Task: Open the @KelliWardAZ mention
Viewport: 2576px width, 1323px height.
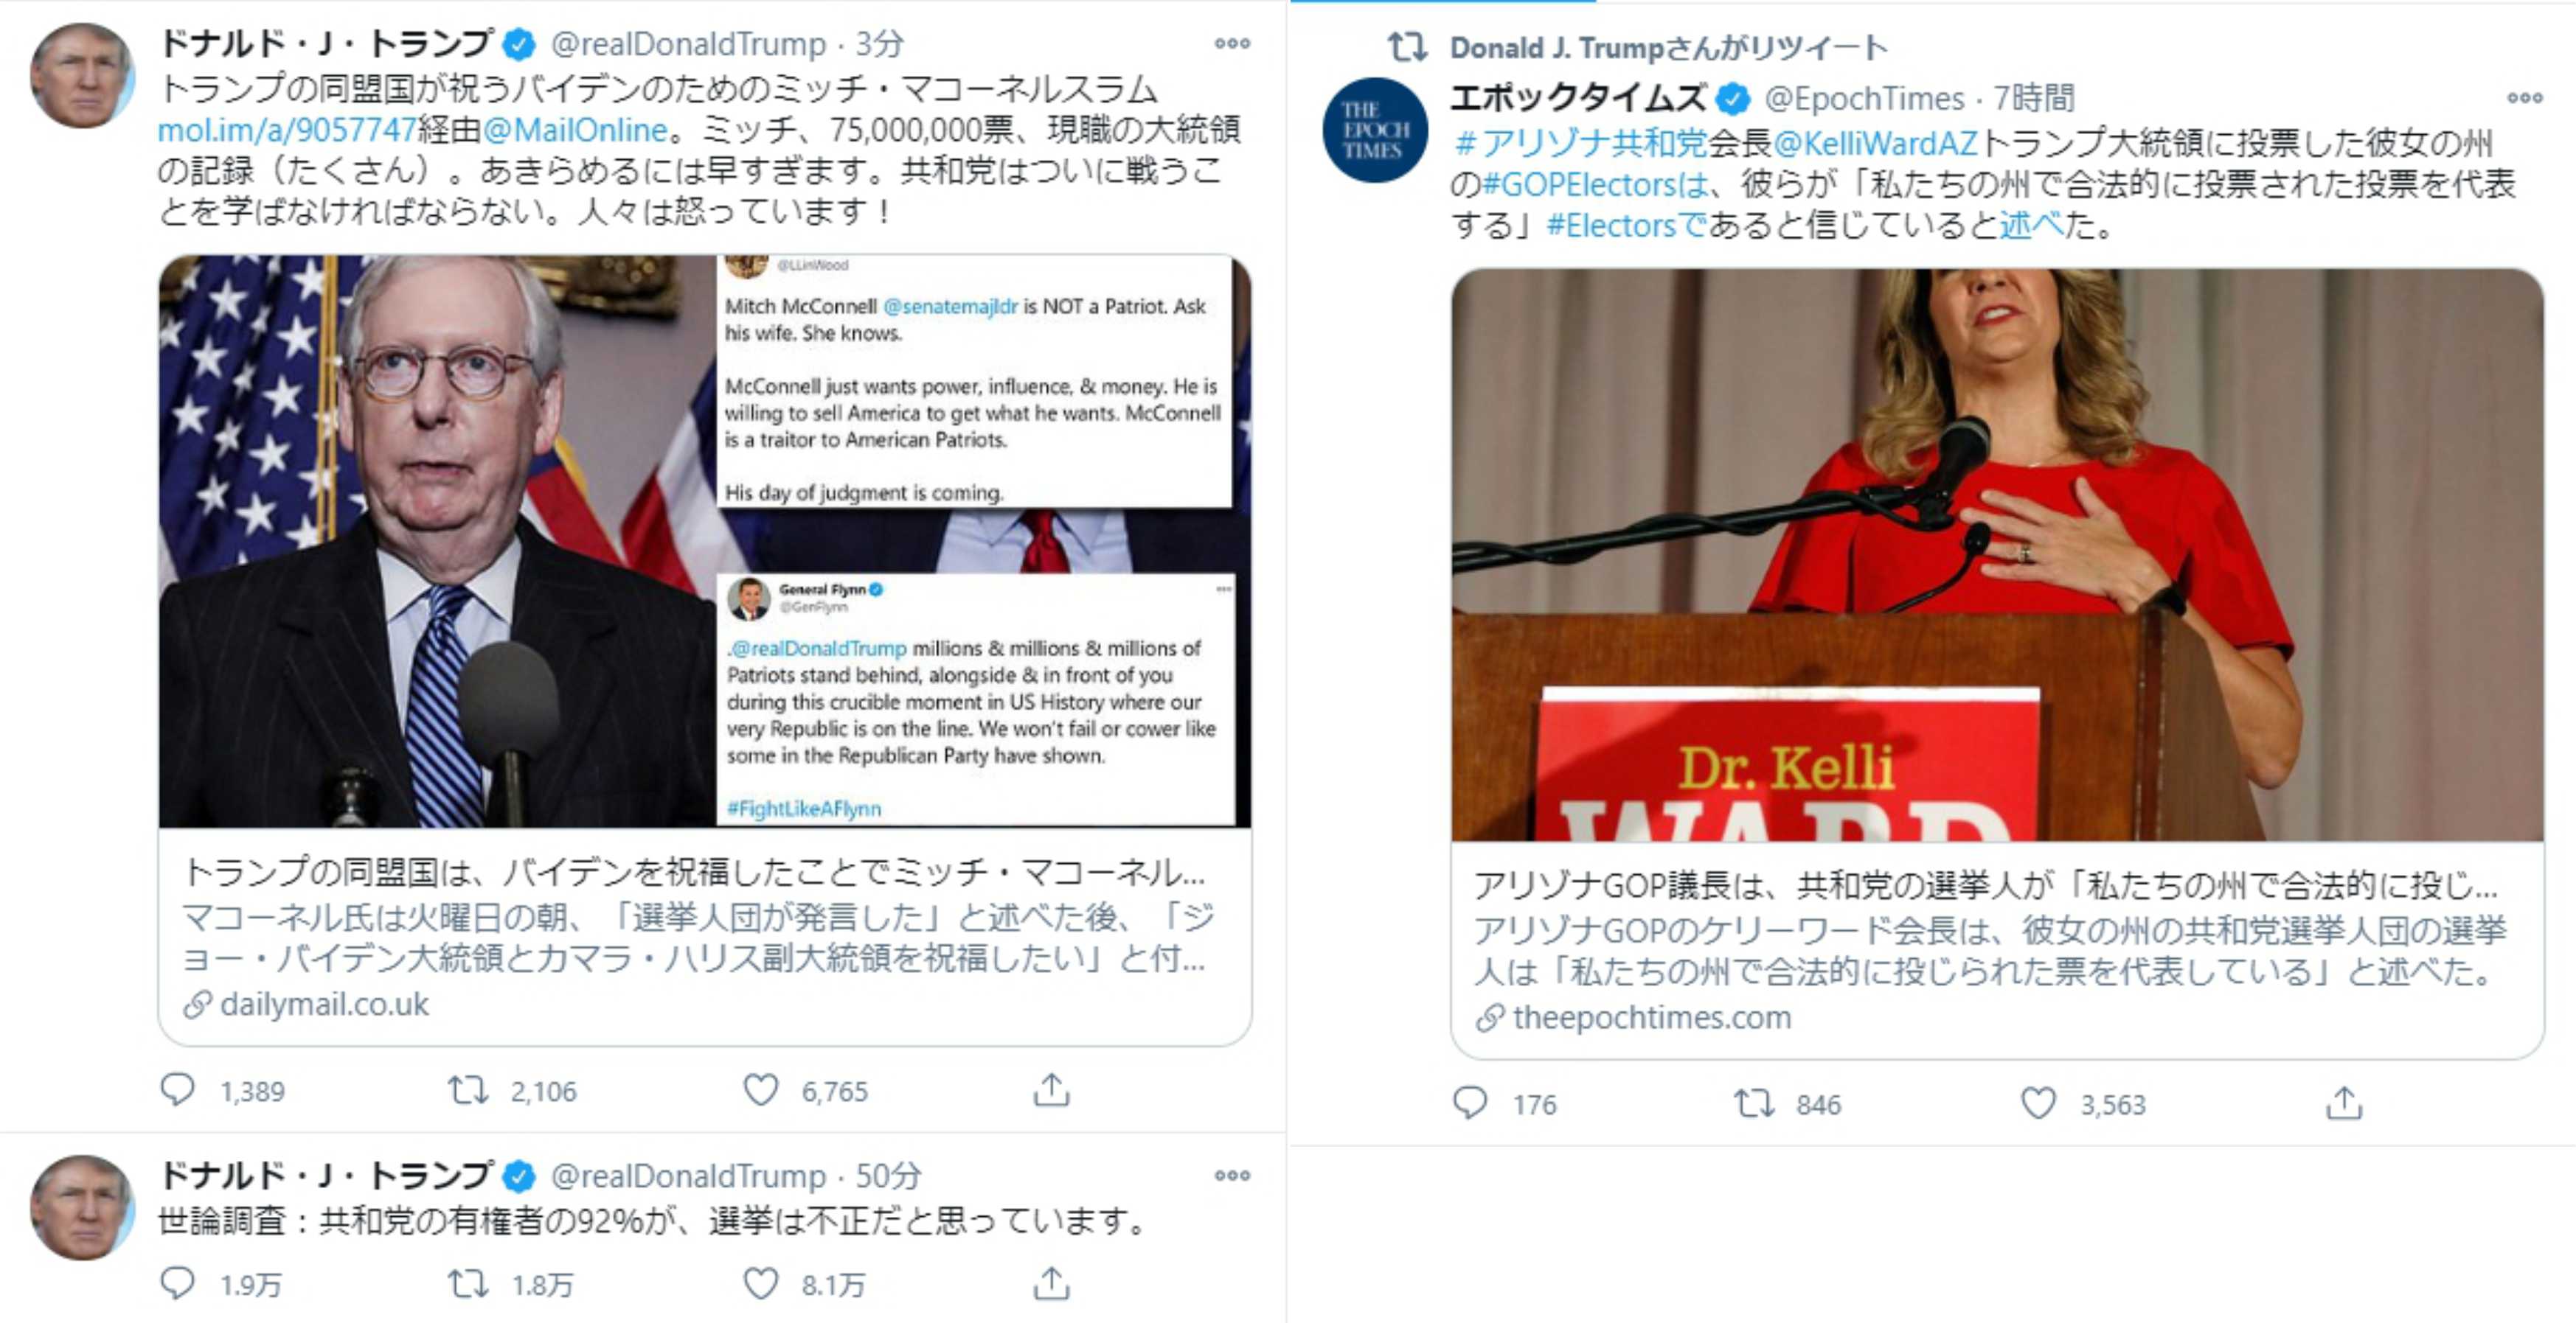Action: tap(1876, 144)
